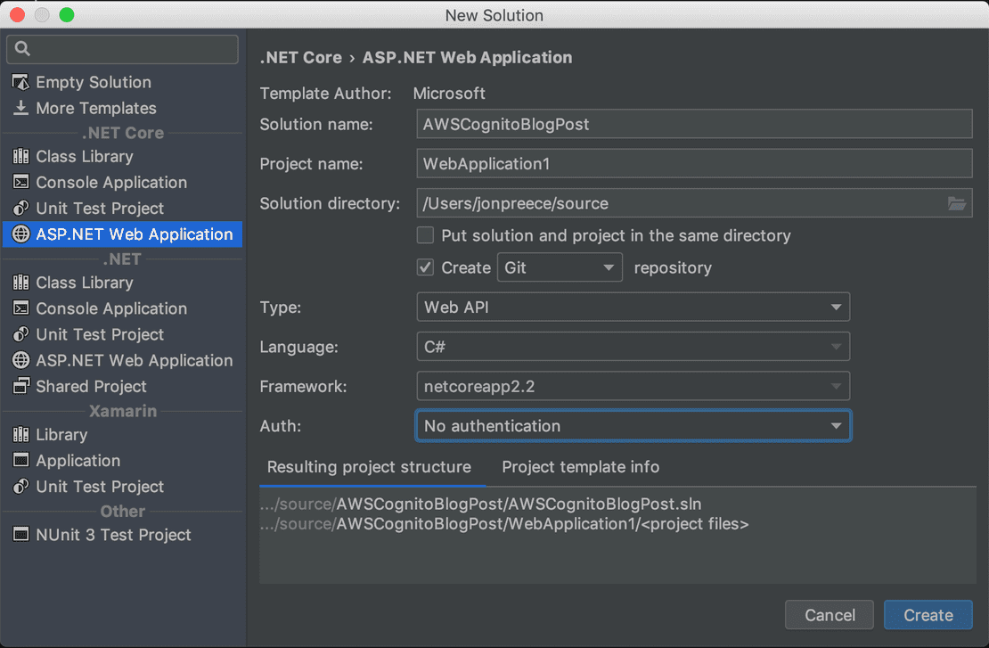989x648 pixels.
Task: Click the Create button
Action: coord(928,615)
